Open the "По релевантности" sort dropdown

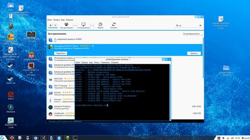tap(193, 34)
